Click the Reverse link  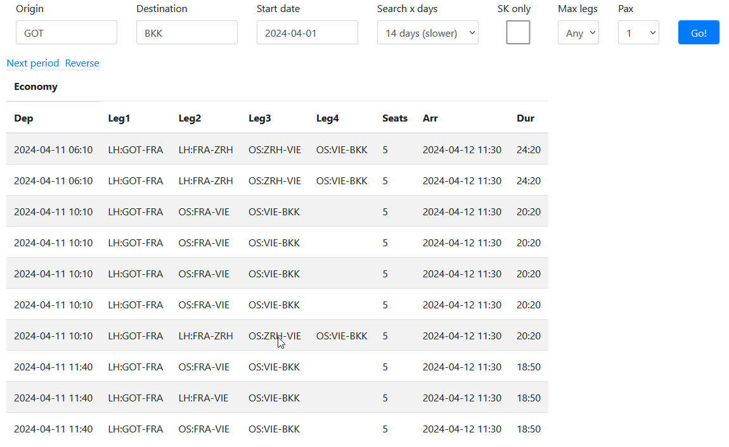pyautogui.click(x=82, y=63)
